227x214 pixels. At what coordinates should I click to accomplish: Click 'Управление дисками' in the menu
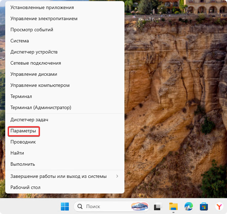[34, 74]
